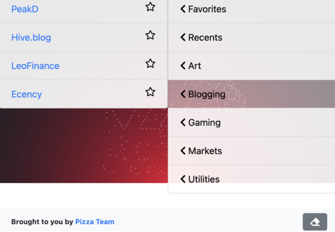The height and width of the screenshot is (232, 335).
Task: Click the eraser icon button
Action: (x=315, y=222)
